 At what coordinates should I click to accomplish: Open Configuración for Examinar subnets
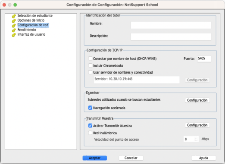coord(197,100)
